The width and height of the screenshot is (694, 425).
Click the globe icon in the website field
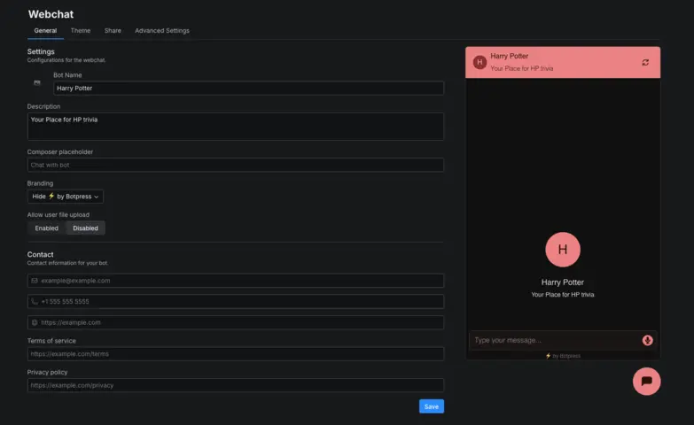(x=35, y=322)
